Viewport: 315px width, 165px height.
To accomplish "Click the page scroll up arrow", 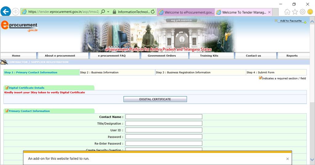I will [x=312, y=21].
